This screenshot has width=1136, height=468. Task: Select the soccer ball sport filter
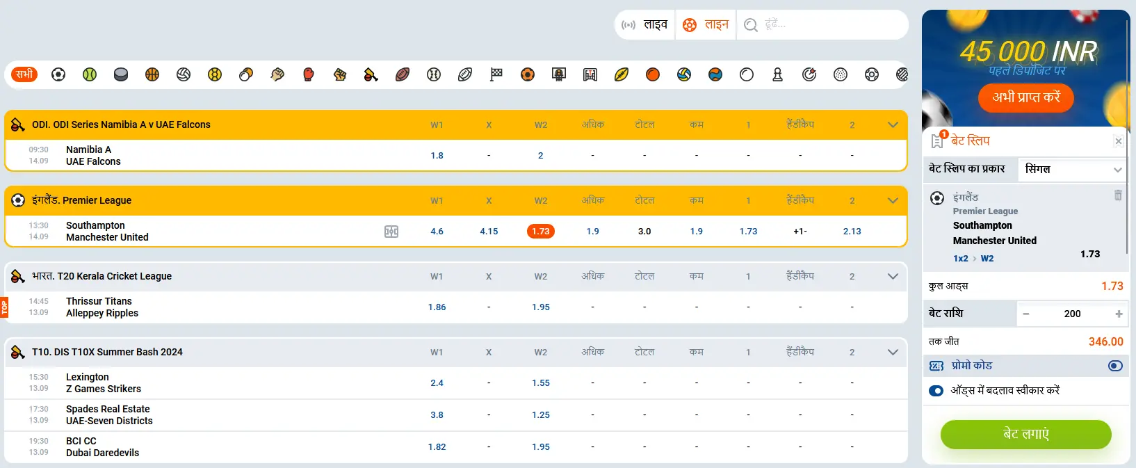[58, 74]
